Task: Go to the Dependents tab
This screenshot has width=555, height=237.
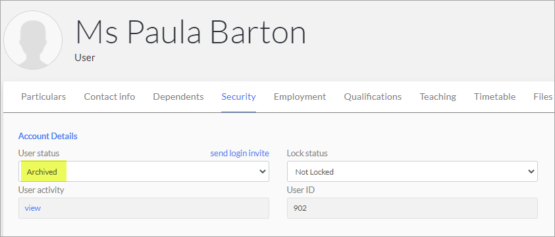Action: point(178,97)
